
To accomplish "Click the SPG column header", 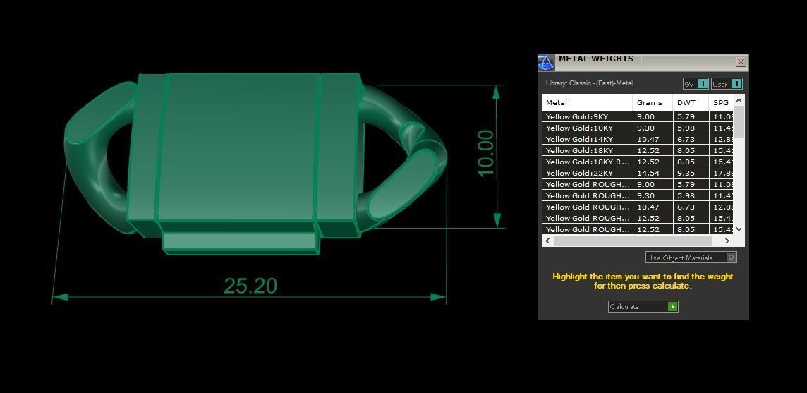I will [x=721, y=102].
